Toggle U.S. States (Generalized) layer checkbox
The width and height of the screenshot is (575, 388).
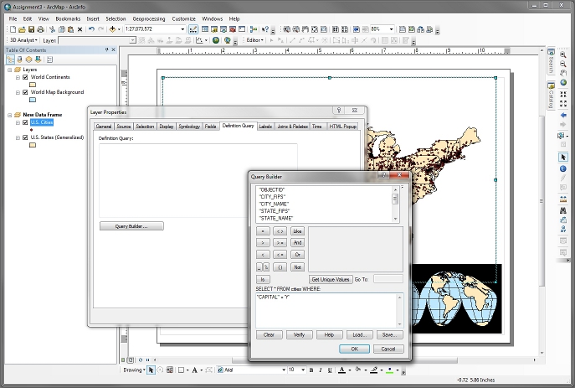coord(25,137)
